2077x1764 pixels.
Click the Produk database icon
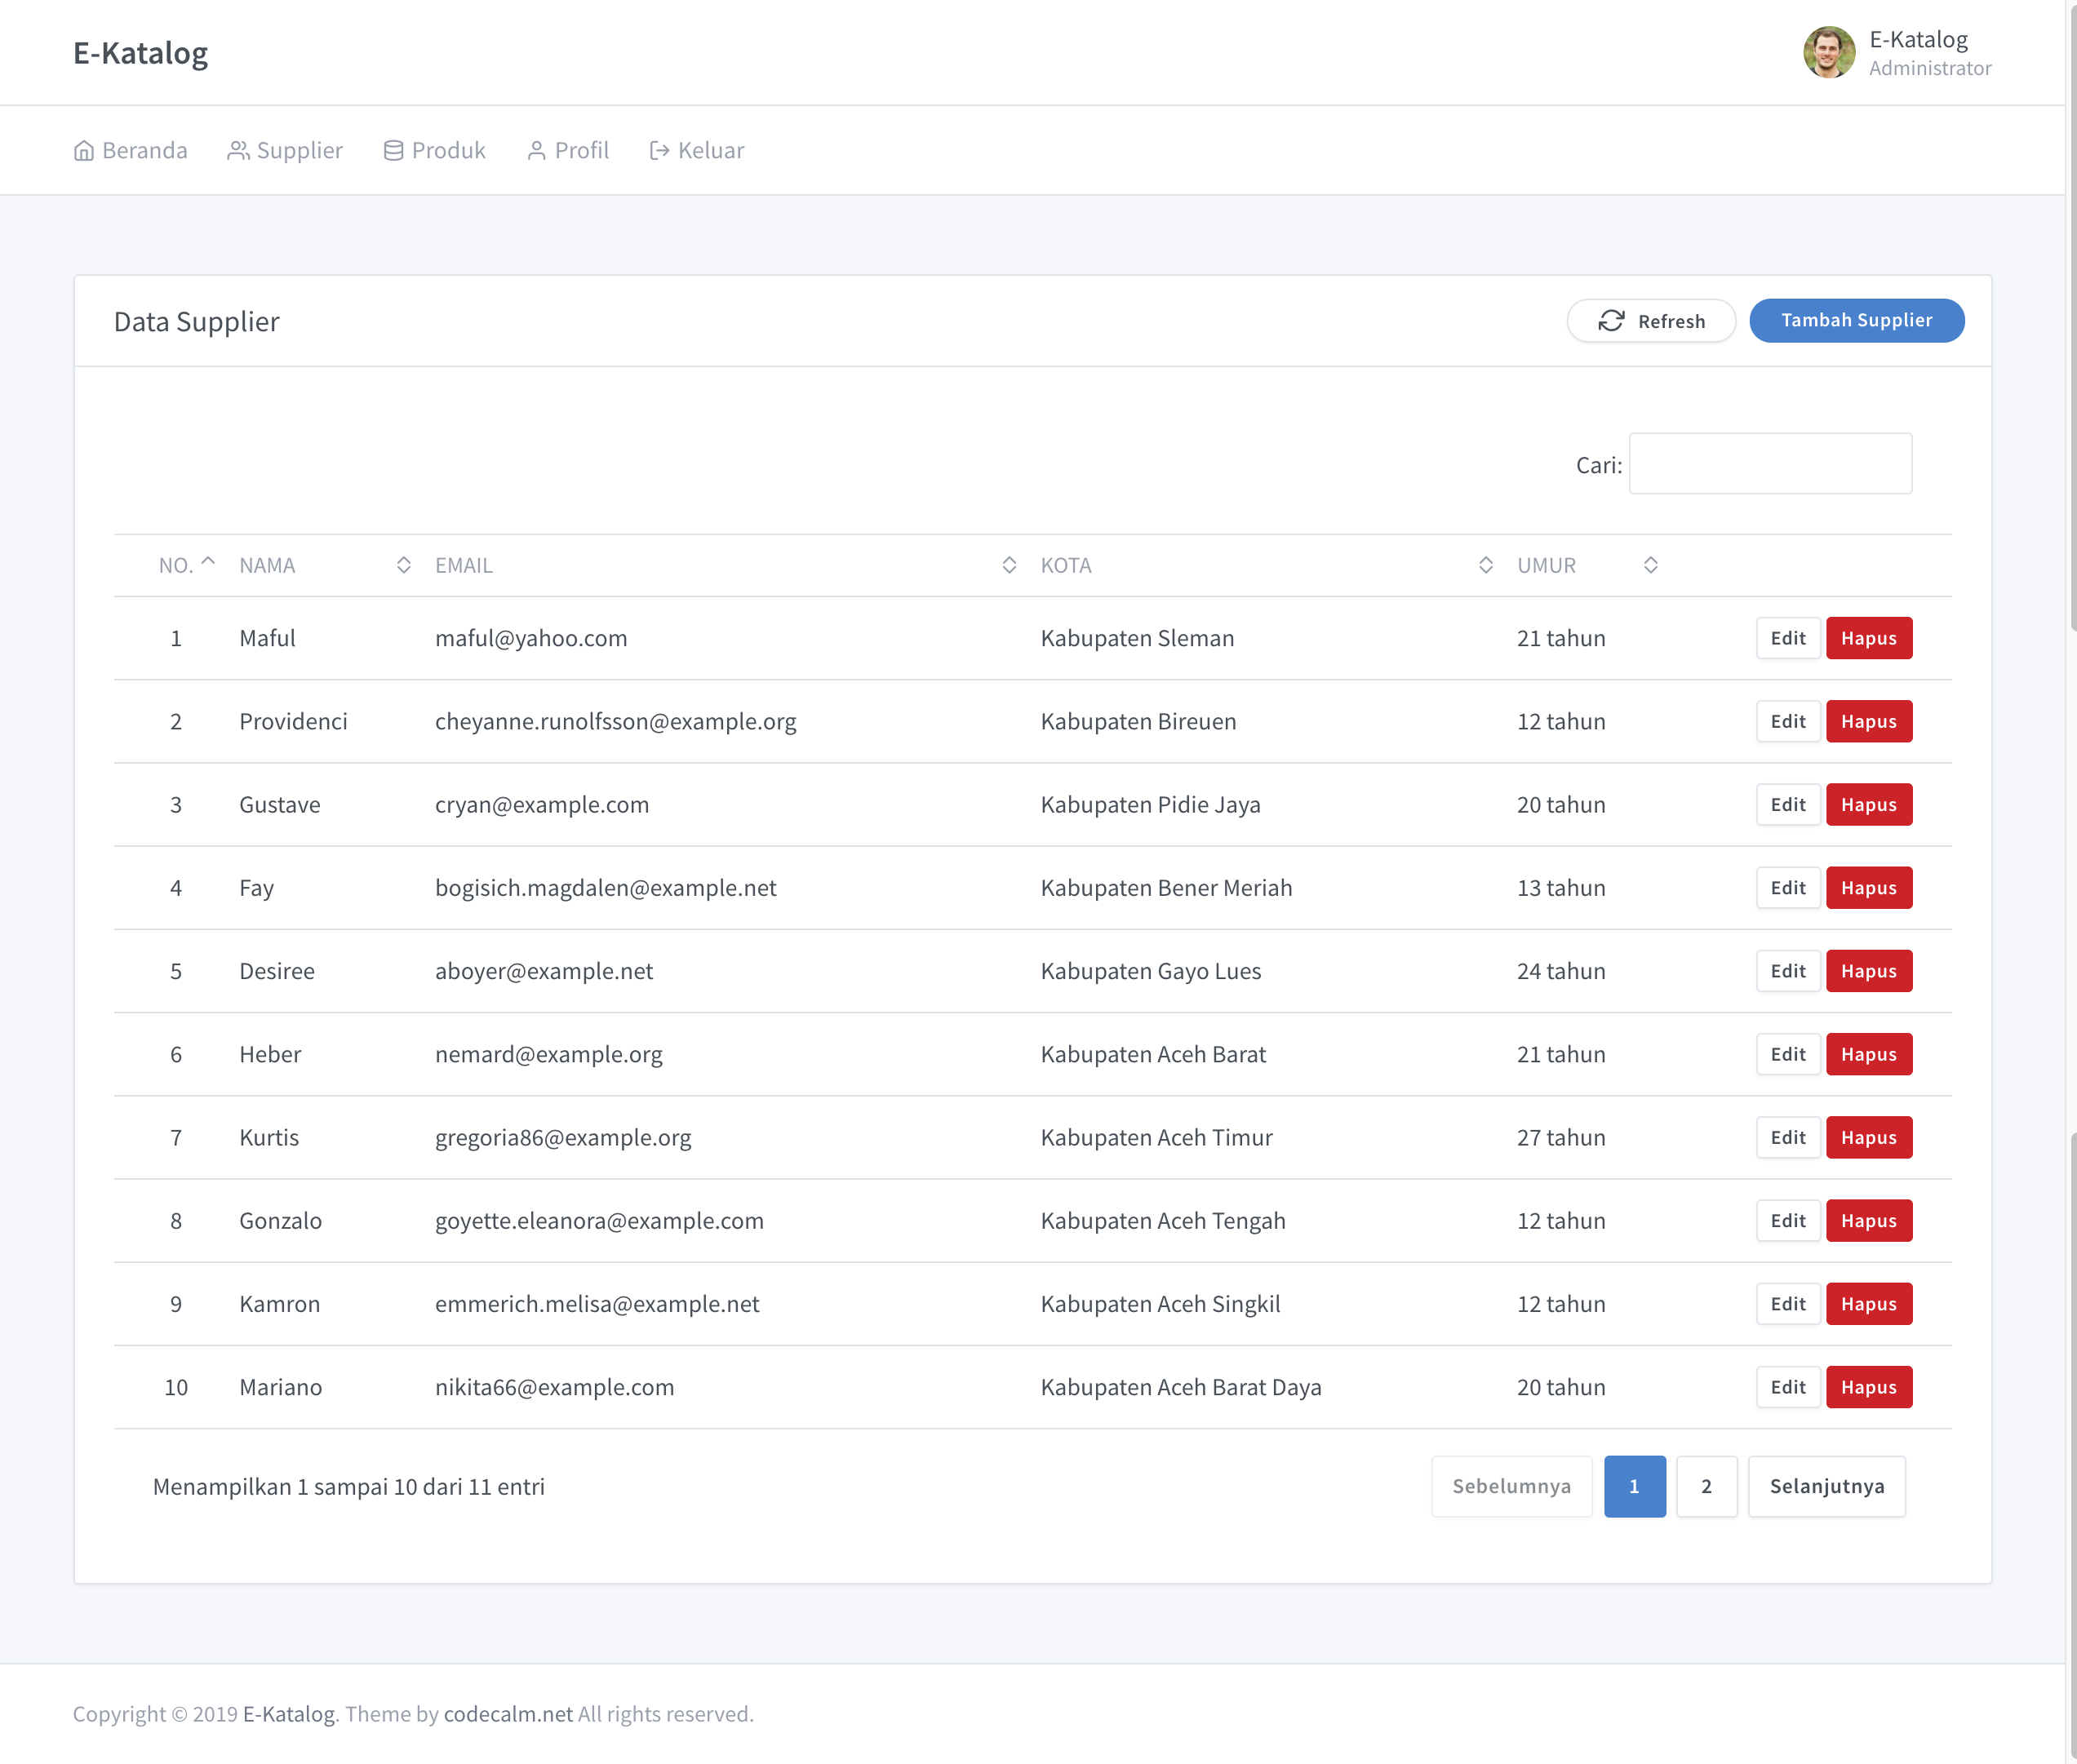click(394, 151)
